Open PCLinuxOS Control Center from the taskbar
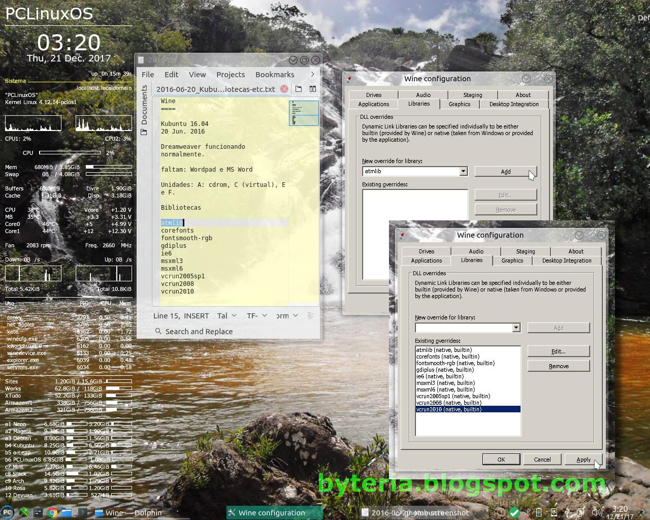650x520 pixels. [x=24, y=512]
